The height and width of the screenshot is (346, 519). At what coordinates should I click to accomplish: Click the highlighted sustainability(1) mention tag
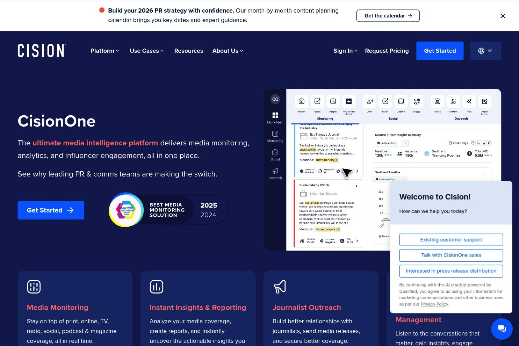(x=327, y=160)
